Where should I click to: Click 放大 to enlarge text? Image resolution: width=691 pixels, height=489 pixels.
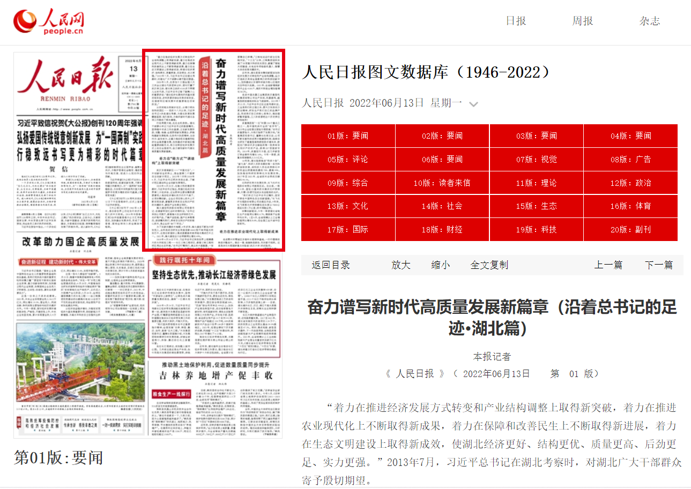400,265
